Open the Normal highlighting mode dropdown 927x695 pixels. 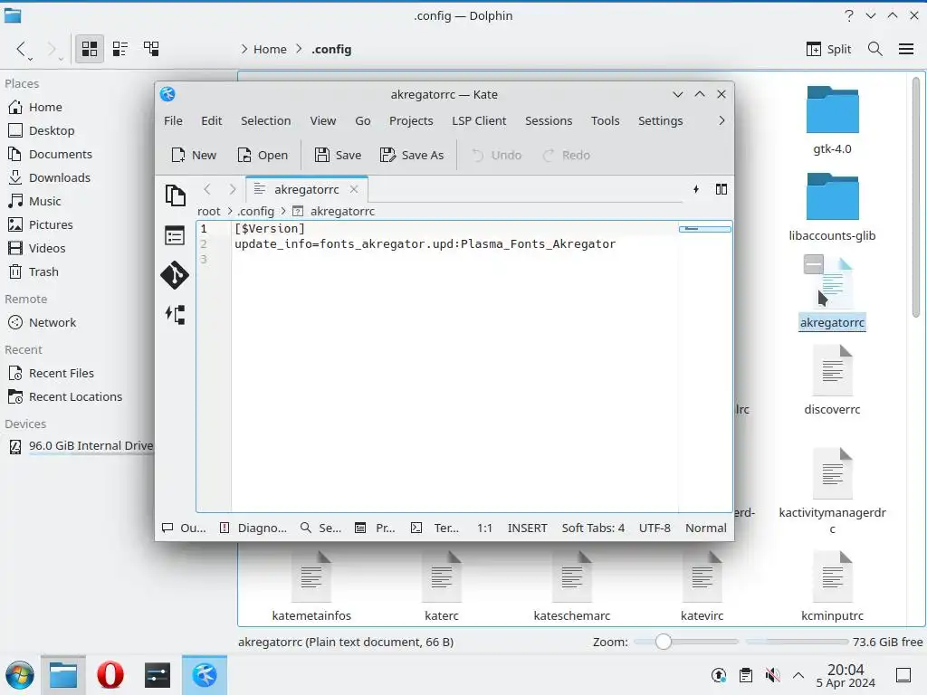coord(706,528)
